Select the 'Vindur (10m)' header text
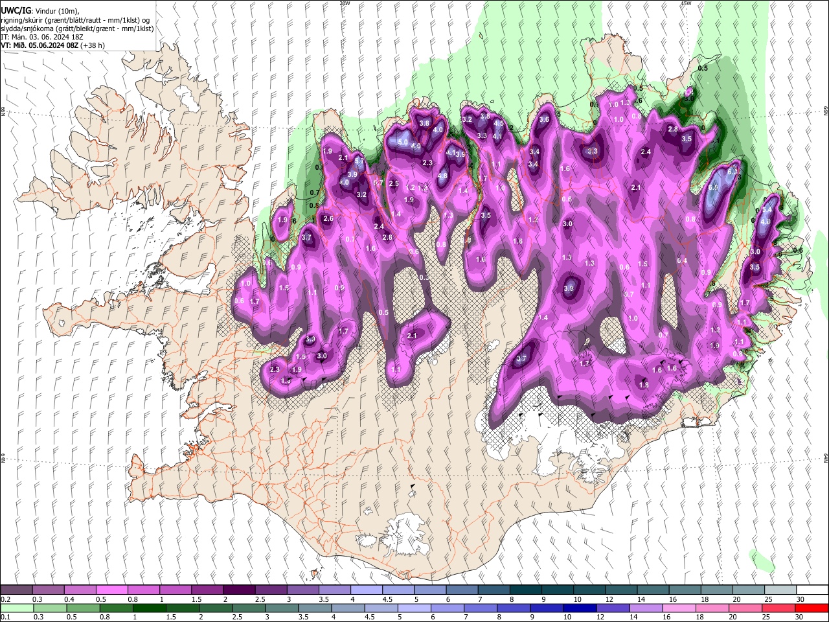 55,10
